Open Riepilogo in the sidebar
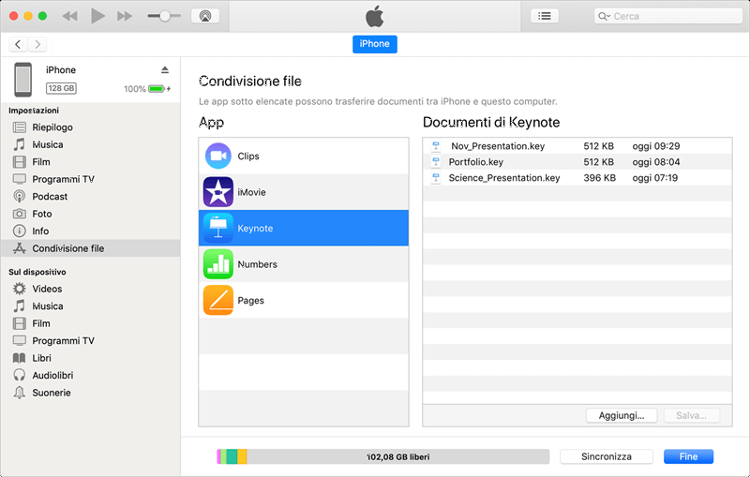 pos(52,127)
